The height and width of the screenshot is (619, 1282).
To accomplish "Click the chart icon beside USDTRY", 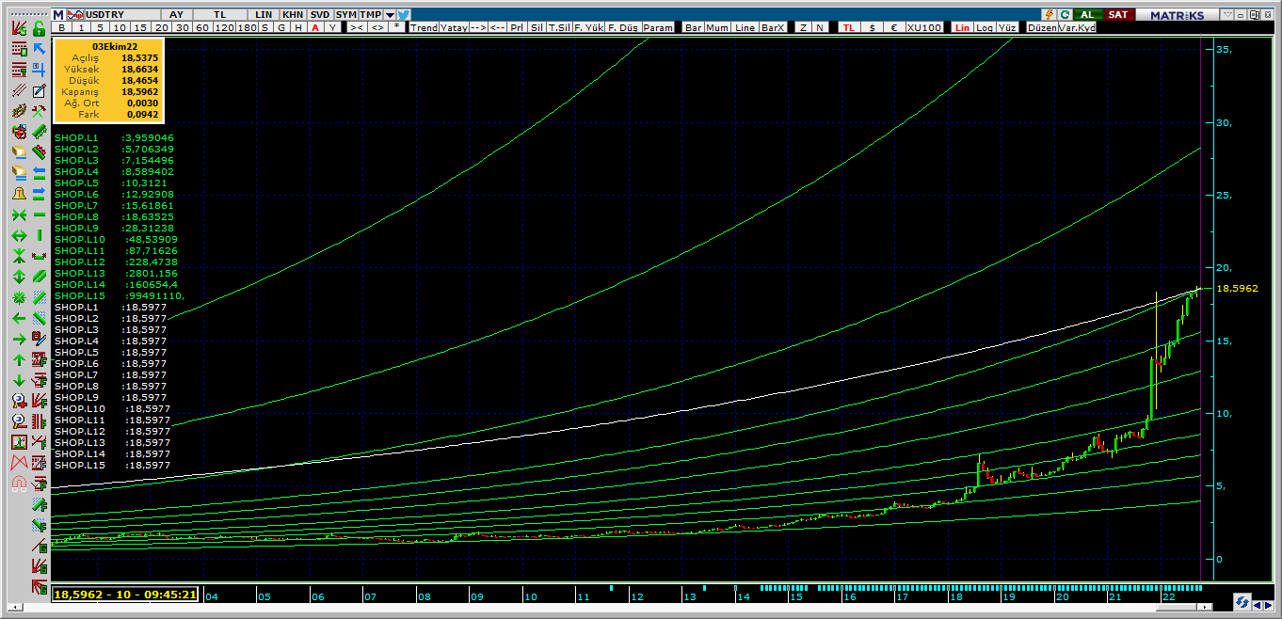I will (x=75, y=15).
